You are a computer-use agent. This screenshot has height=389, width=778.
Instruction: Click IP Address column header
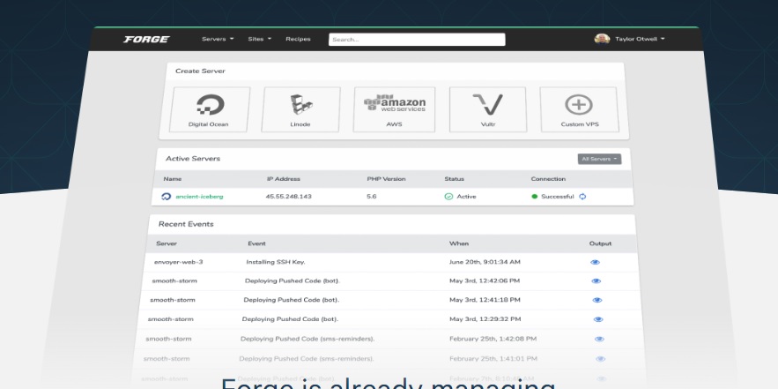[x=284, y=179]
